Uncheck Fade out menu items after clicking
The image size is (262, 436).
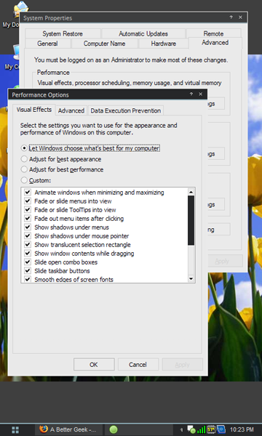[x=28, y=218]
